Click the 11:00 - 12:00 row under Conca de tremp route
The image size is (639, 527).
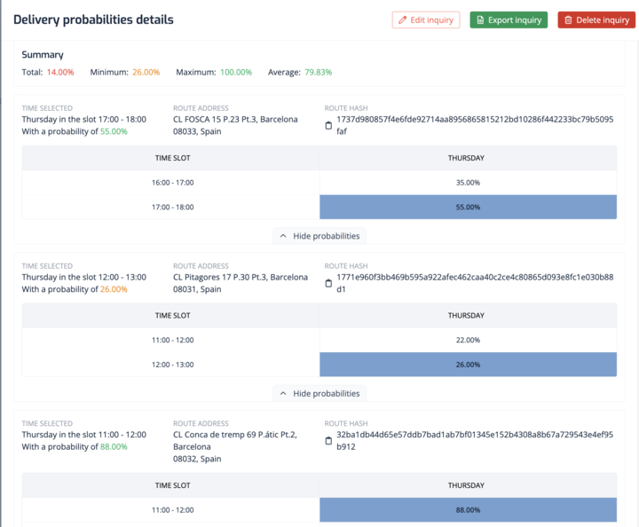(319, 510)
